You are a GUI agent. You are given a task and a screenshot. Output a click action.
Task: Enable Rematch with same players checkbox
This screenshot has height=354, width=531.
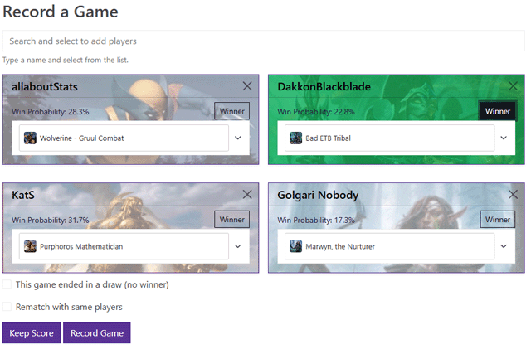click(x=7, y=307)
